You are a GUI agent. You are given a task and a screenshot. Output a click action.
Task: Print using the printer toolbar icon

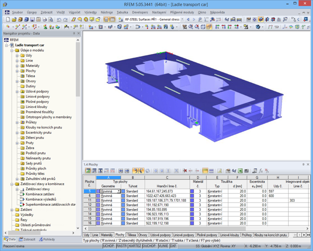[45, 19]
